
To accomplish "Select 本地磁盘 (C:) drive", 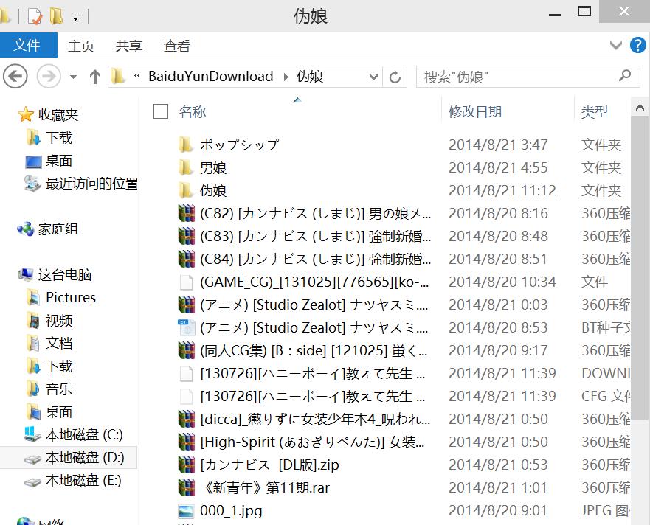I will click(84, 434).
